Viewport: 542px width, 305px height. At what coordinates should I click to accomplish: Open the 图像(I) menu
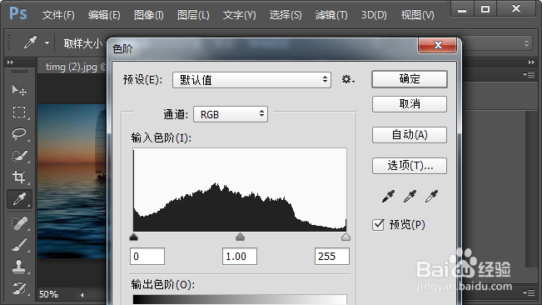coord(149,15)
